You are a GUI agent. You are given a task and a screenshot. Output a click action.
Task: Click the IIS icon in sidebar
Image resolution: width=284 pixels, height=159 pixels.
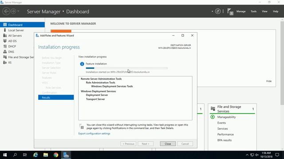(5, 63)
